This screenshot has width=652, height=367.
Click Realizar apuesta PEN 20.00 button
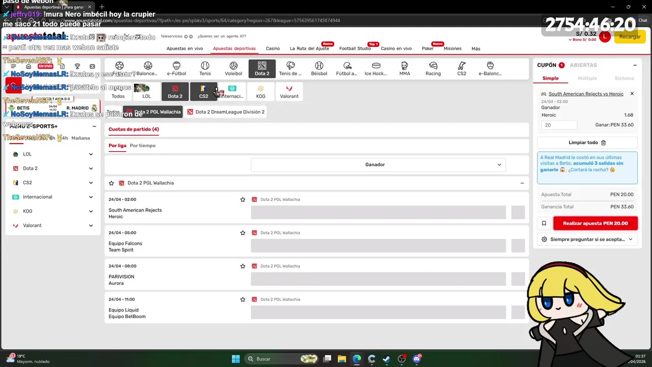coord(595,223)
